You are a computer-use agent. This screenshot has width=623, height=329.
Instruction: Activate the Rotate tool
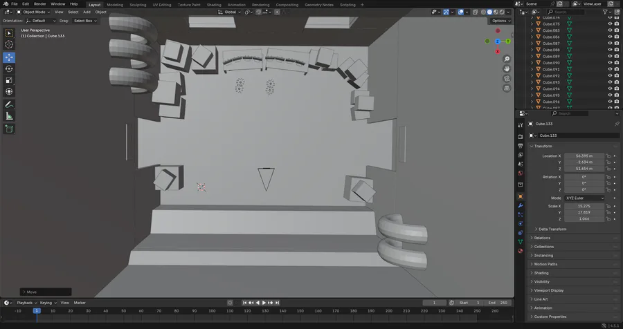click(x=9, y=68)
